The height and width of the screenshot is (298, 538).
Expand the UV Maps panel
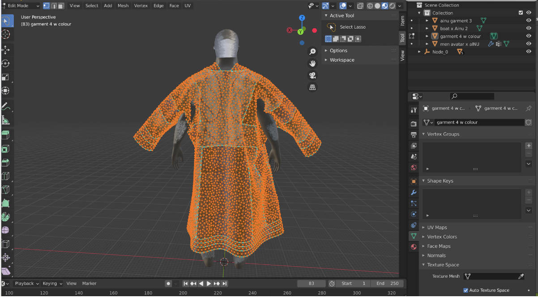pyautogui.click(x=437, y=227)
